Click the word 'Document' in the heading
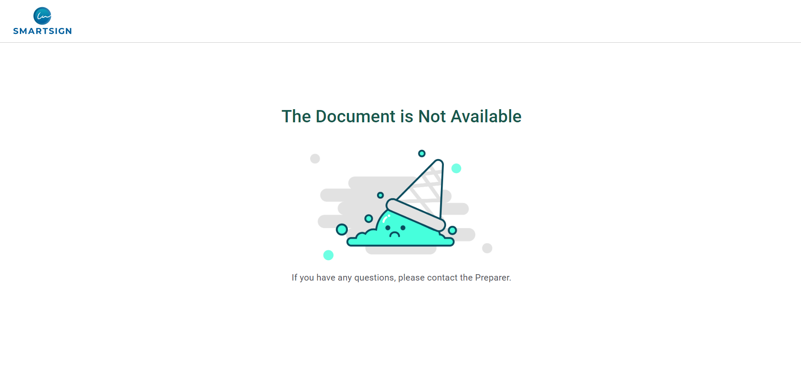 [x=355, y=116]
